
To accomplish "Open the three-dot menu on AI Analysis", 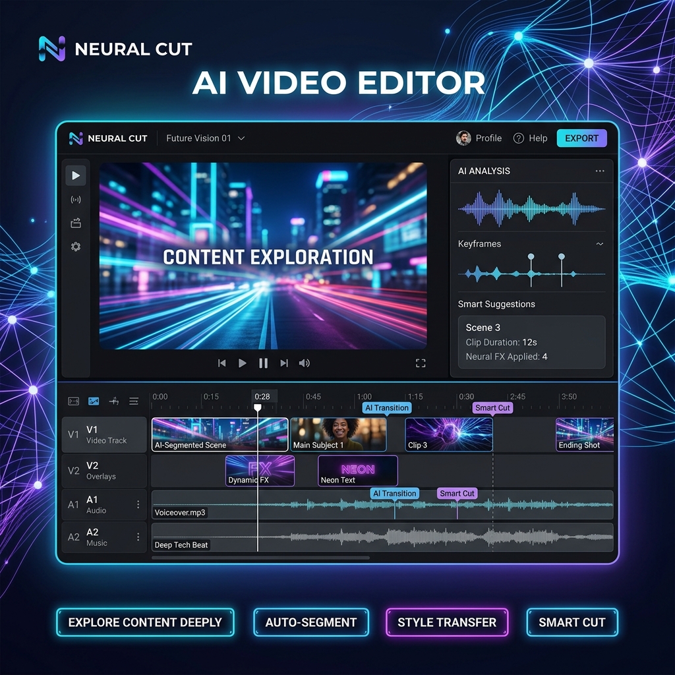I will (x=599, y=171).
